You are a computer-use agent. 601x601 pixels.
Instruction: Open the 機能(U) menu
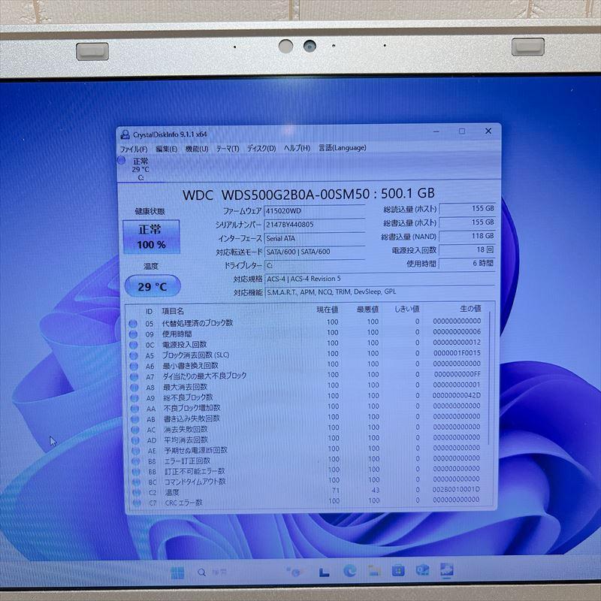tap(197, 149)
